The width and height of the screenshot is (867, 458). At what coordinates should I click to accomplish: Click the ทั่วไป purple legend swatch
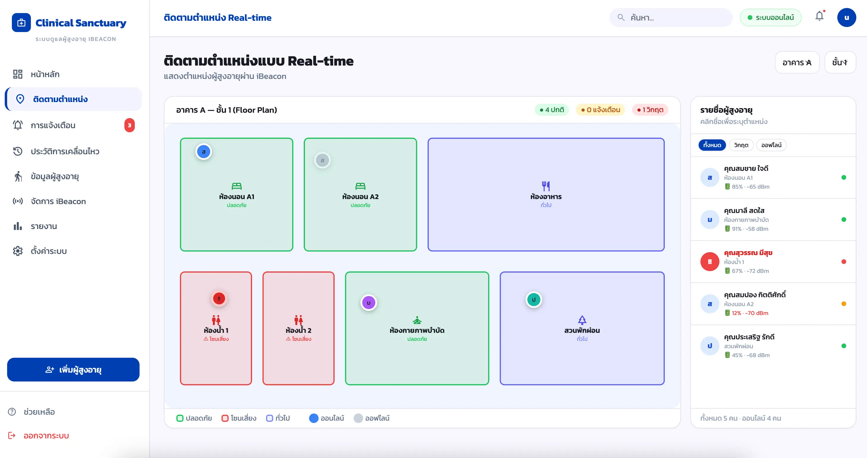[270, 418]
